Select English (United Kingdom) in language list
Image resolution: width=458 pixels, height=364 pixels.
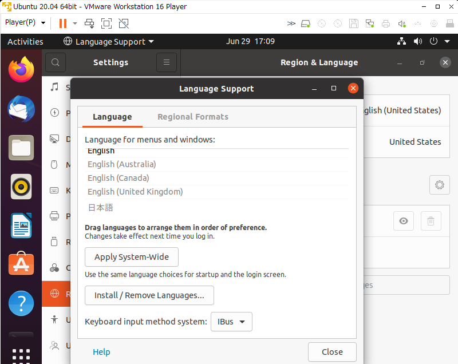pyautogui.click(x=217, y=192)
